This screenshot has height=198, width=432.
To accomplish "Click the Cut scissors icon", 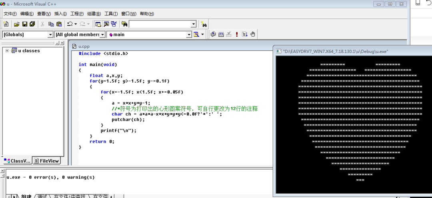I will point(42,24).
